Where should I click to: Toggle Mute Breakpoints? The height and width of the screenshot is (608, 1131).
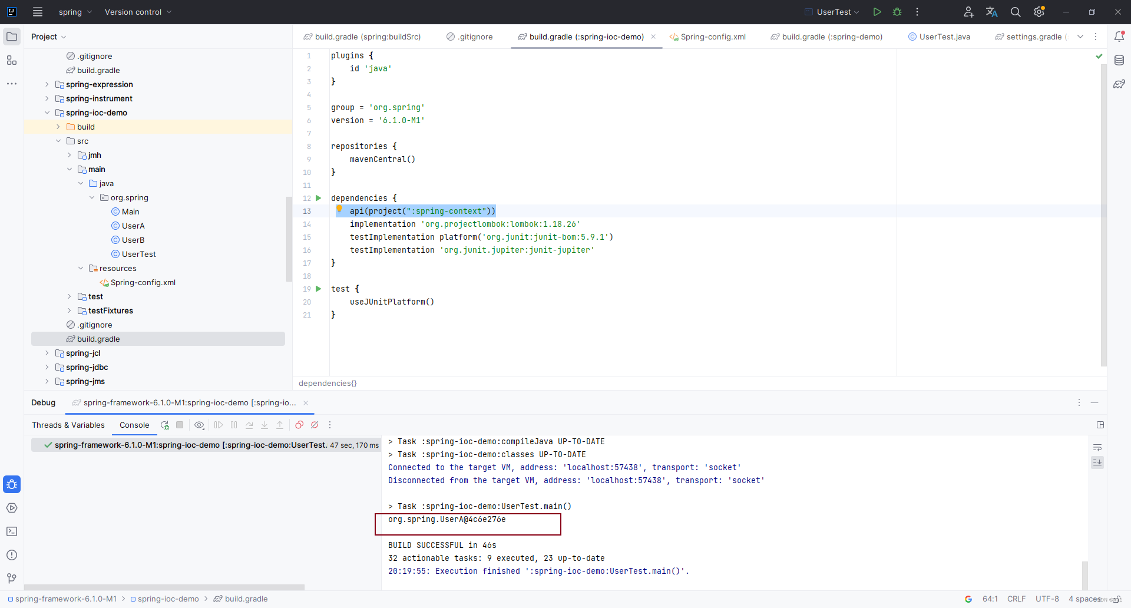point(315,425)
